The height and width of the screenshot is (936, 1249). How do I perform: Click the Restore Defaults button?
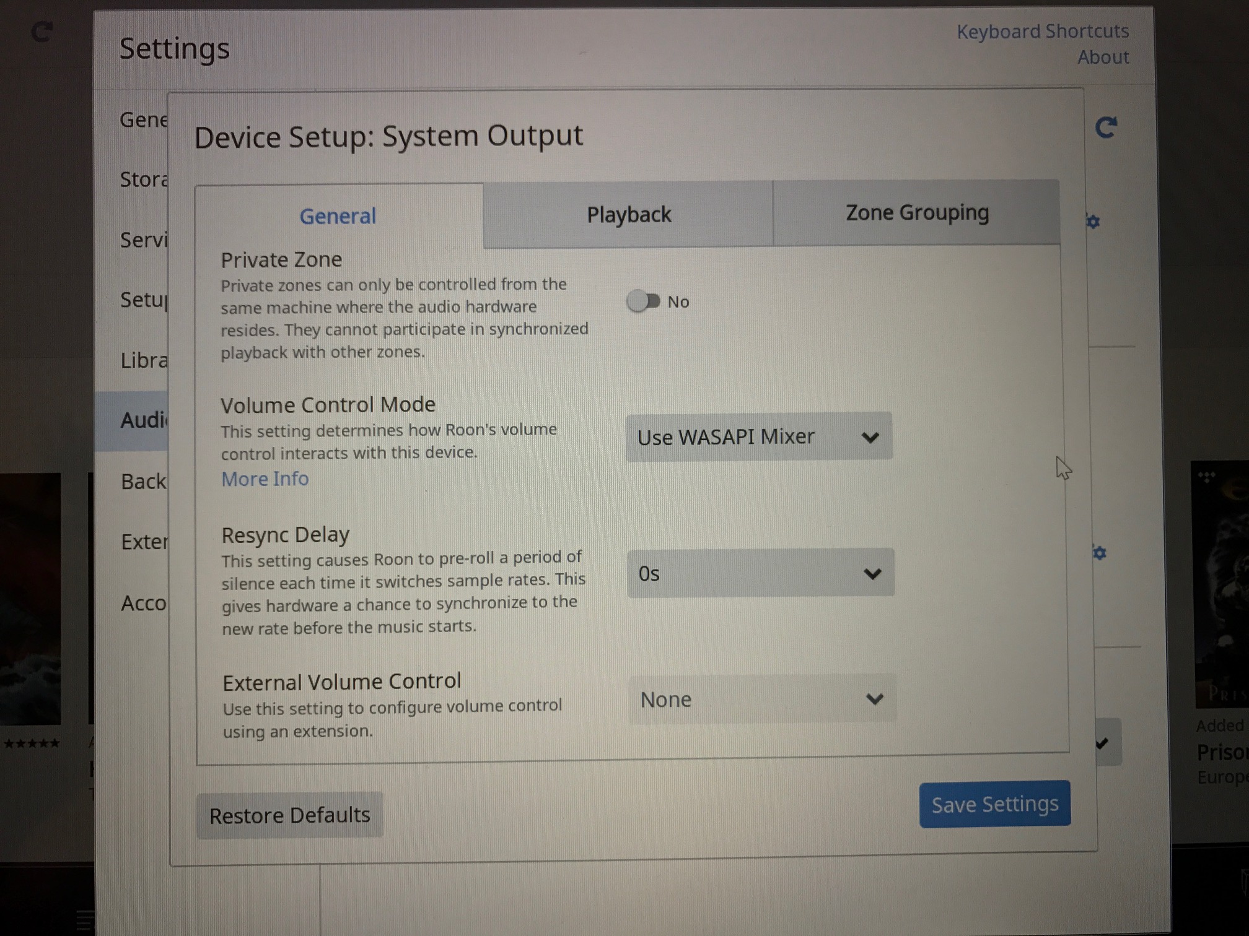click(x=289, y=815)
